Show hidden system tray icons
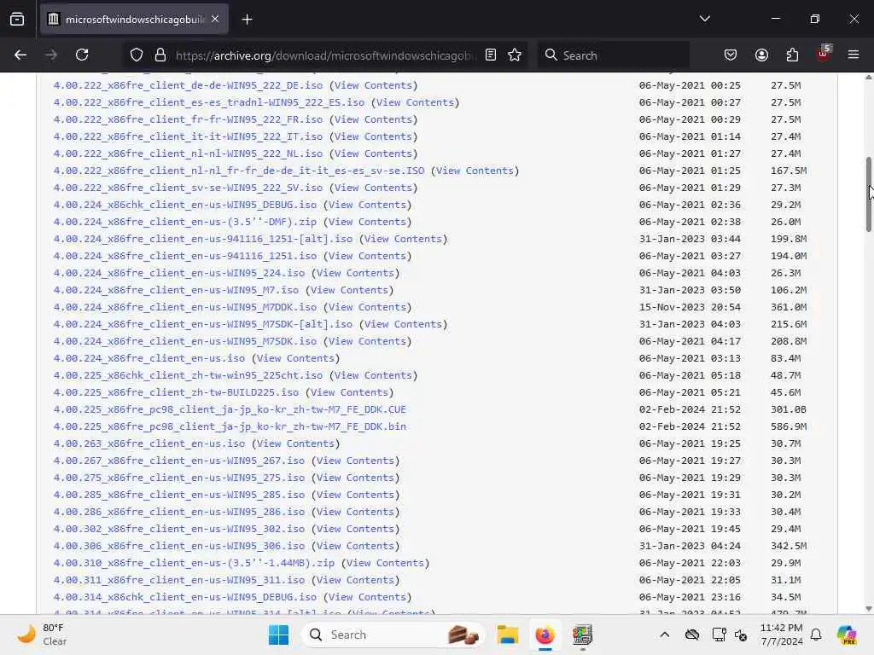874x655 pixels. coord(664,635)
